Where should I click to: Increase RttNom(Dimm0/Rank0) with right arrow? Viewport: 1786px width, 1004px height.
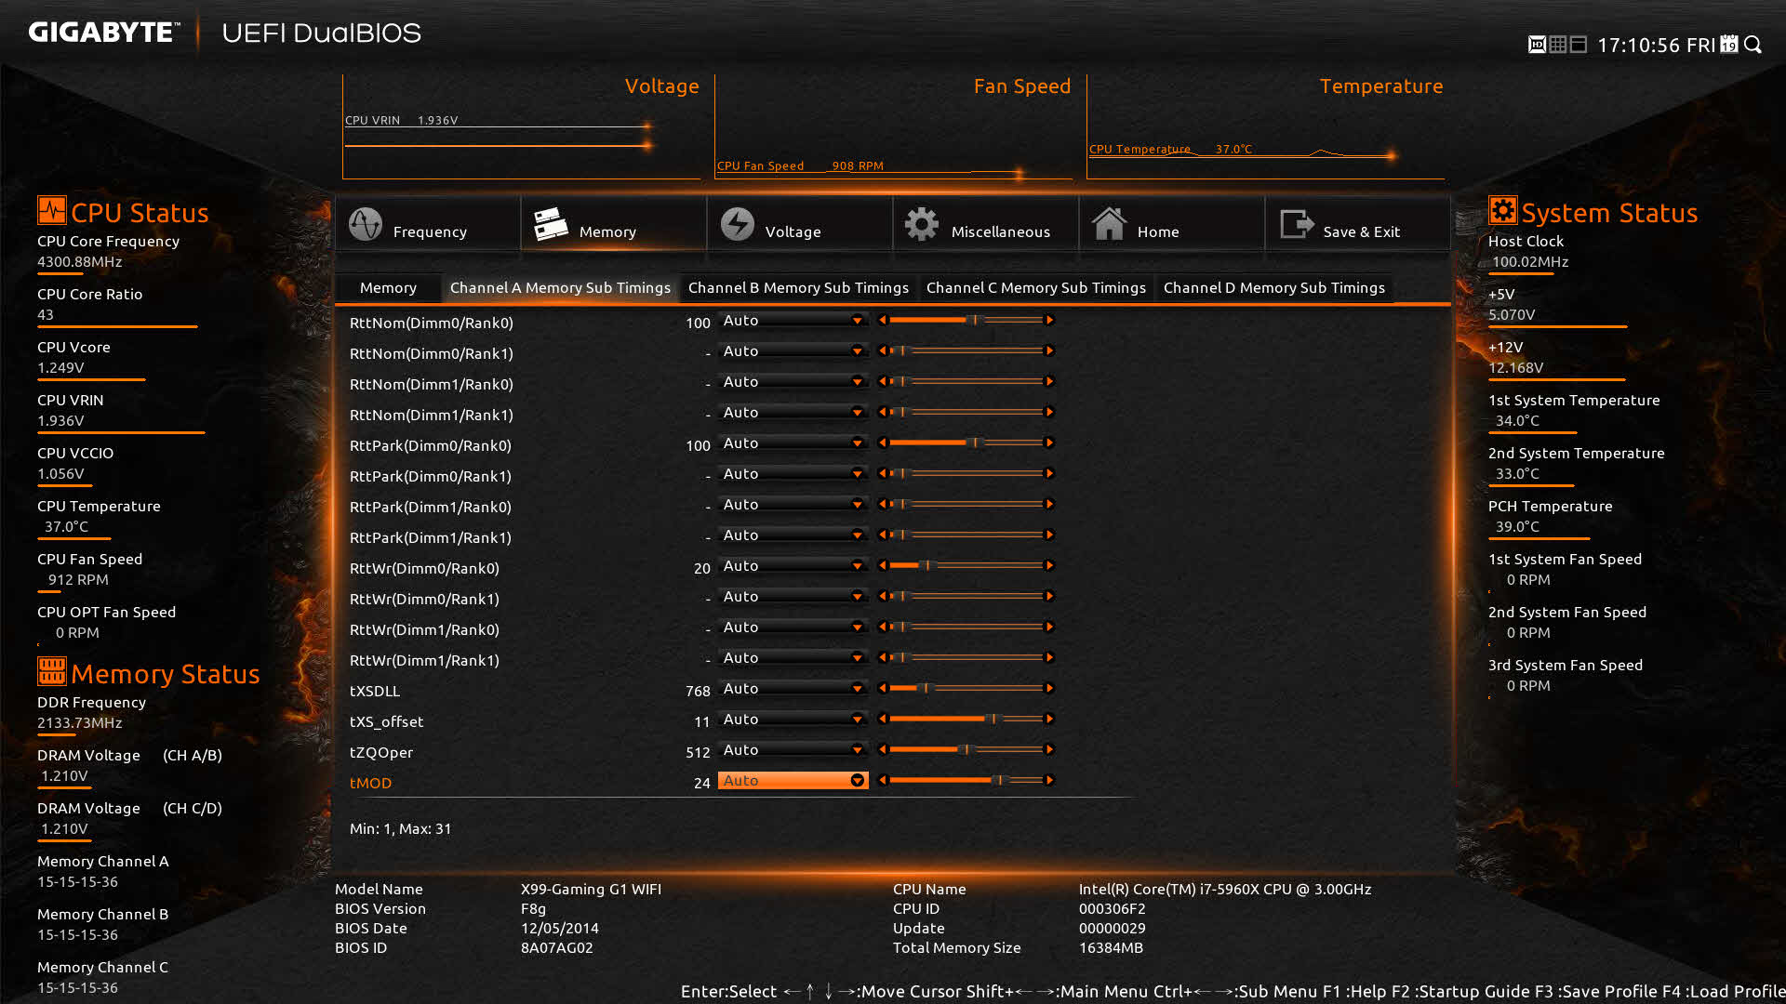[x=1049, y=321]
